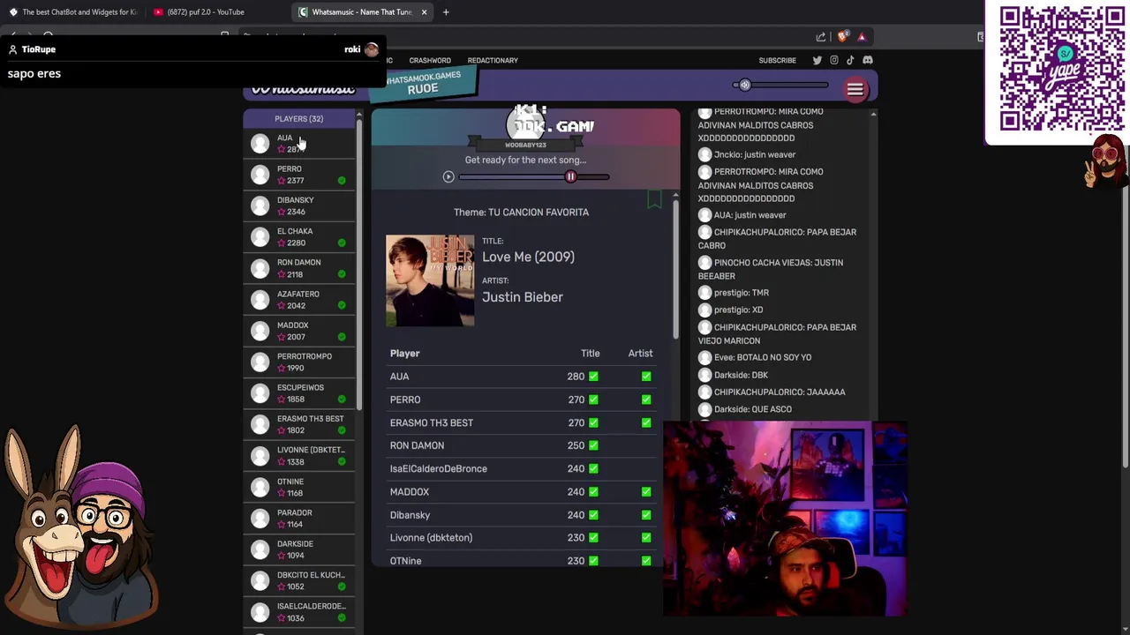The image size is (1130, 635).
Task: Click MADDOX's avatar in players list
Action: [x=260, y=331]
